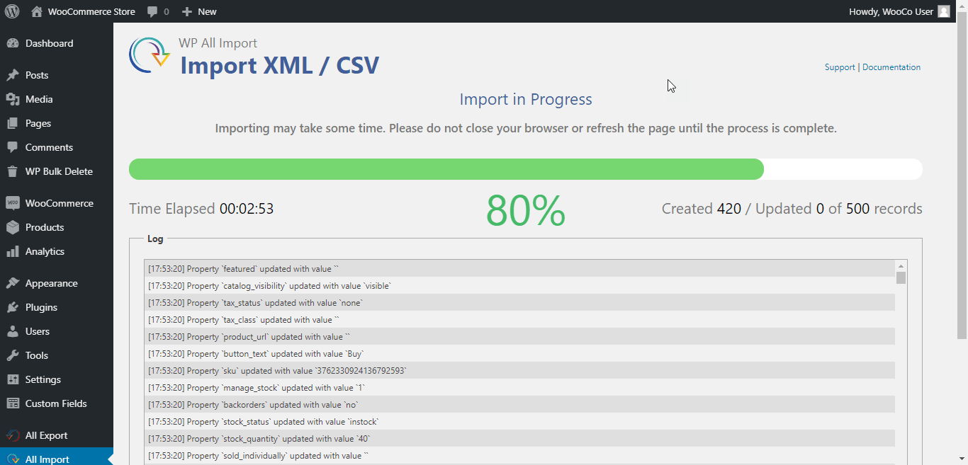This screenshot has height=465, width=968.
Task: Click log line for `backorders` value no
Action: coord(519,405)
